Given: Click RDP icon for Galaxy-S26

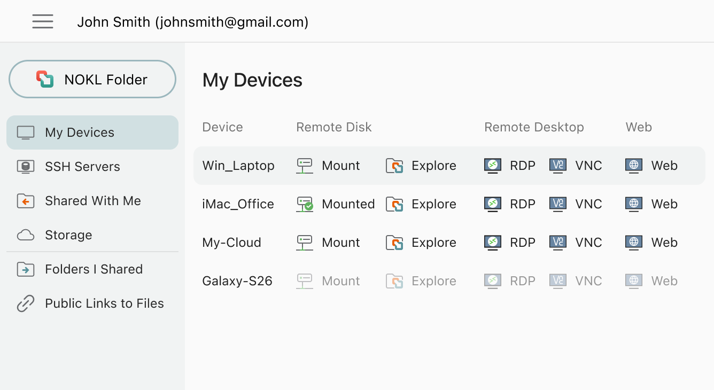Looking at the screenshot, I should click(493, 281).
